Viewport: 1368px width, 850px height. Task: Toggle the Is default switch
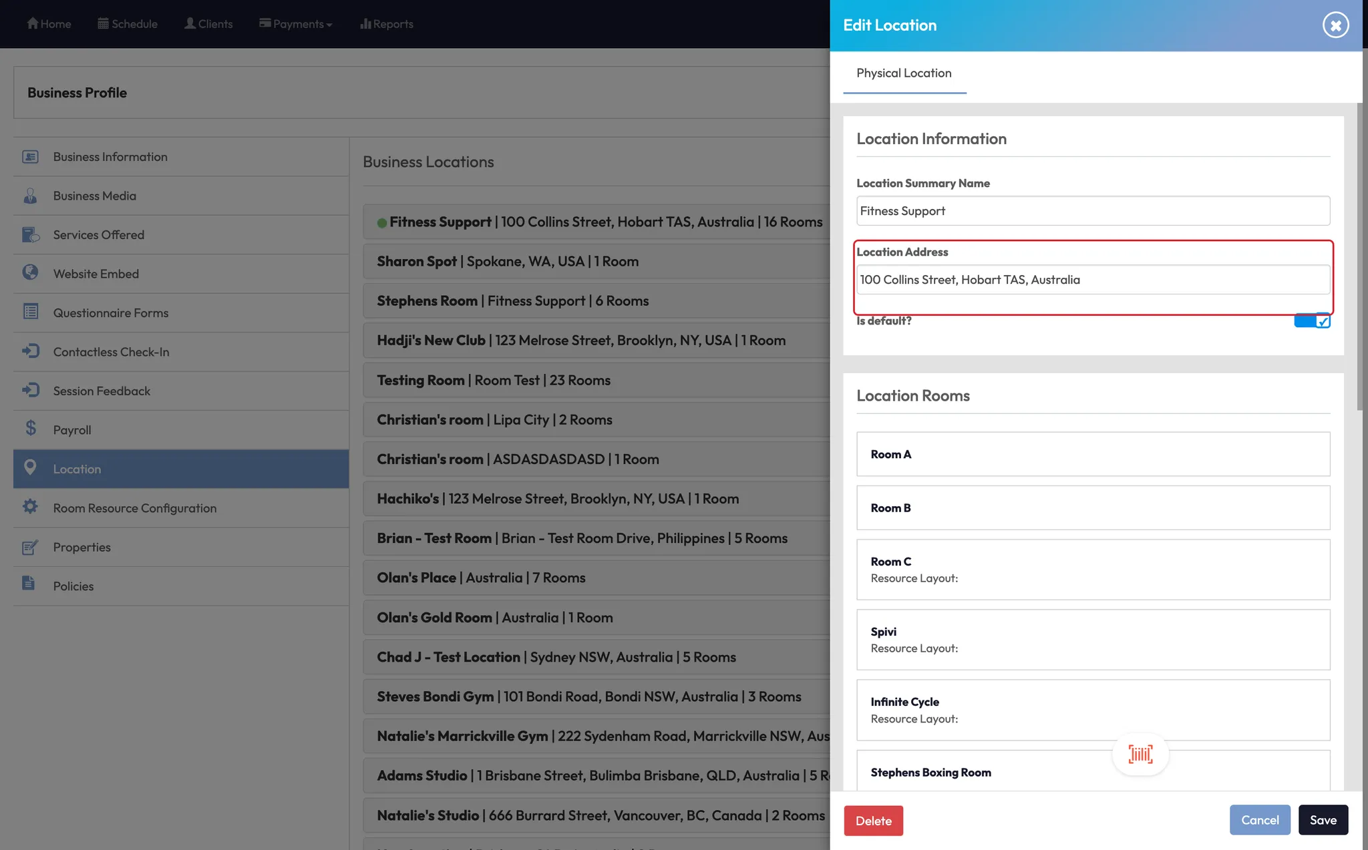click(1312, 321)
